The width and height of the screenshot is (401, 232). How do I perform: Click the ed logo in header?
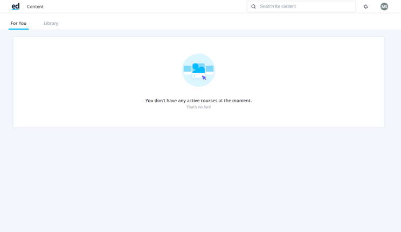(16, 6)
